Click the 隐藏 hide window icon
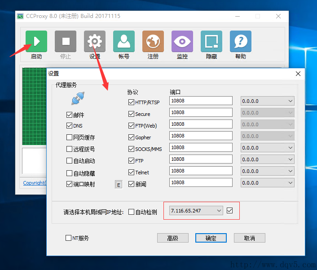Screen dimensions: 317x270 pyautogui.click(x=211, y=41)
